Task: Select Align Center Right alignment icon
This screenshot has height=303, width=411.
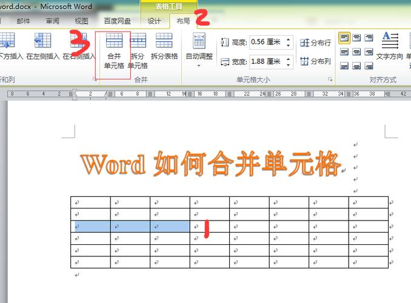Action: [369, 52]
